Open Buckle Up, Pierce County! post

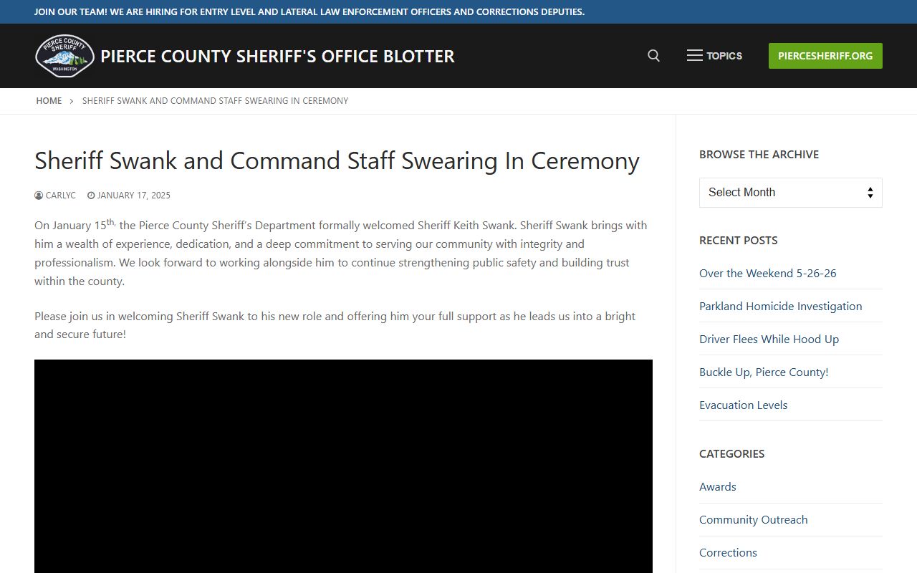pos(764,372)
